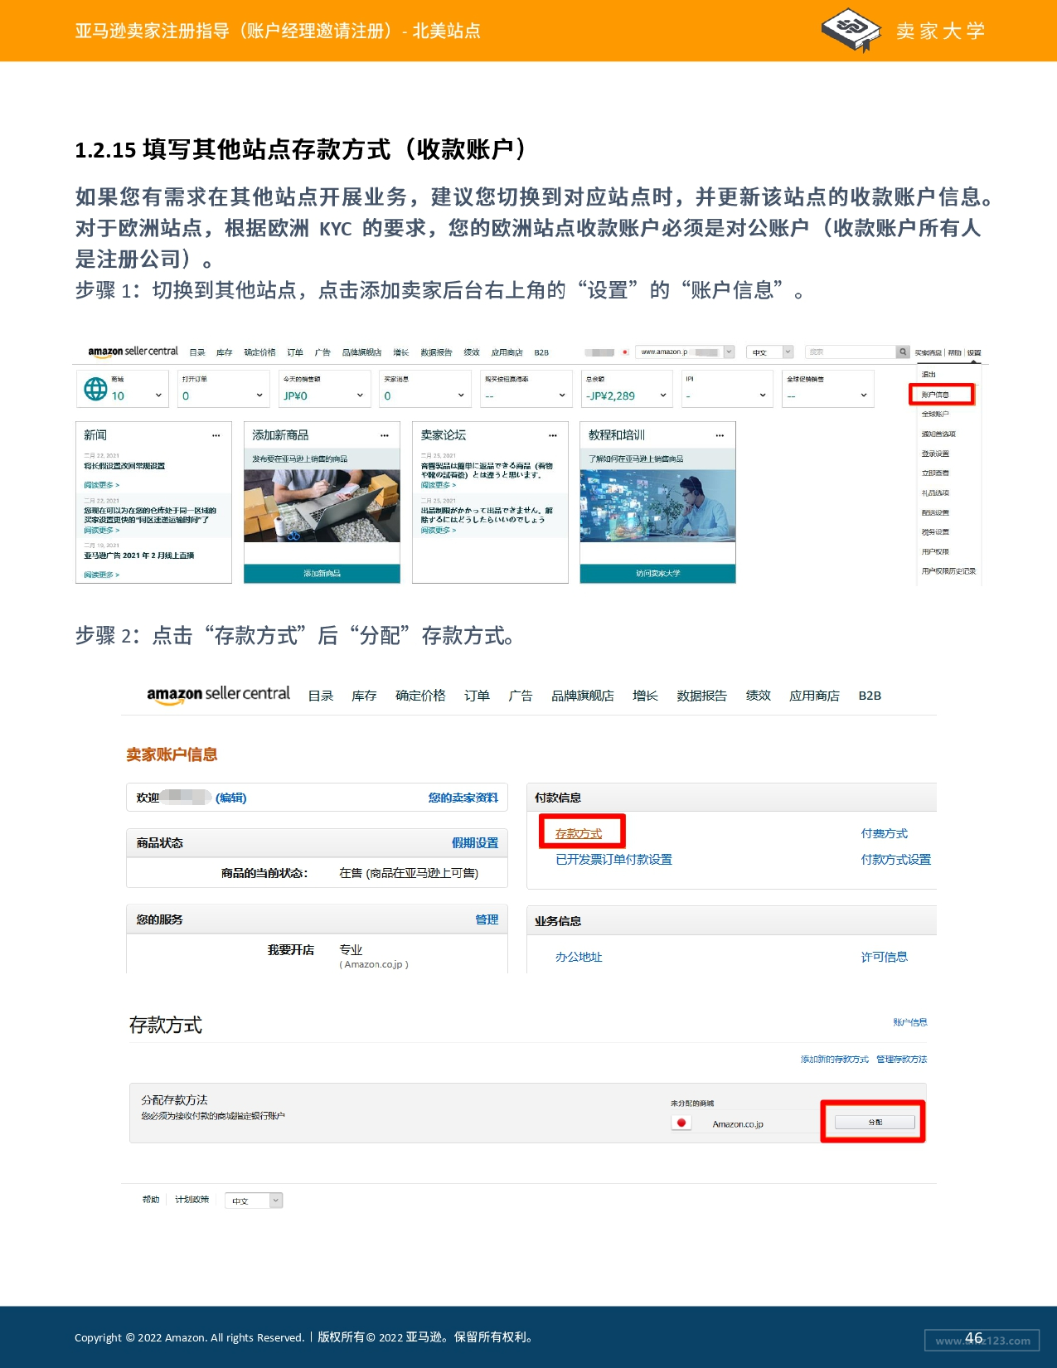Open the three-dot menu on the 新闻 card

point(216,435)
